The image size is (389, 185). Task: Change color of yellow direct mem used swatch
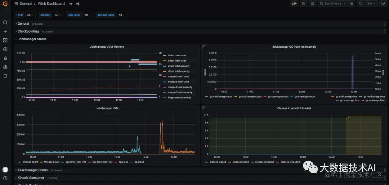point(165,61)
